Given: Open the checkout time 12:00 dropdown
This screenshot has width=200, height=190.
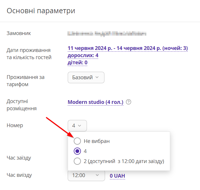Looking at the screenshot, I should (86, 175).
